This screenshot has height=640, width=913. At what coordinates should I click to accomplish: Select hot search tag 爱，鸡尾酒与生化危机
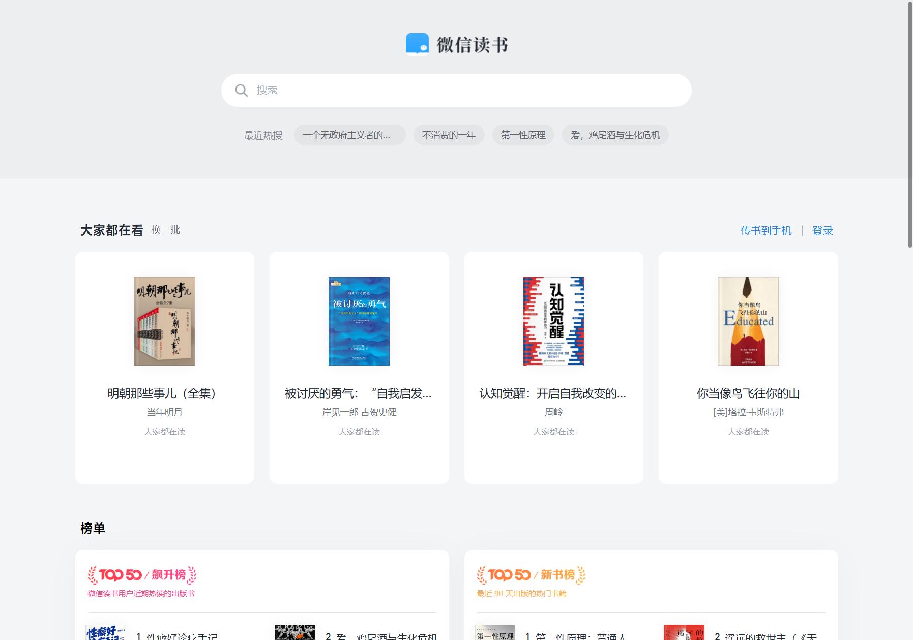[615, 135]
